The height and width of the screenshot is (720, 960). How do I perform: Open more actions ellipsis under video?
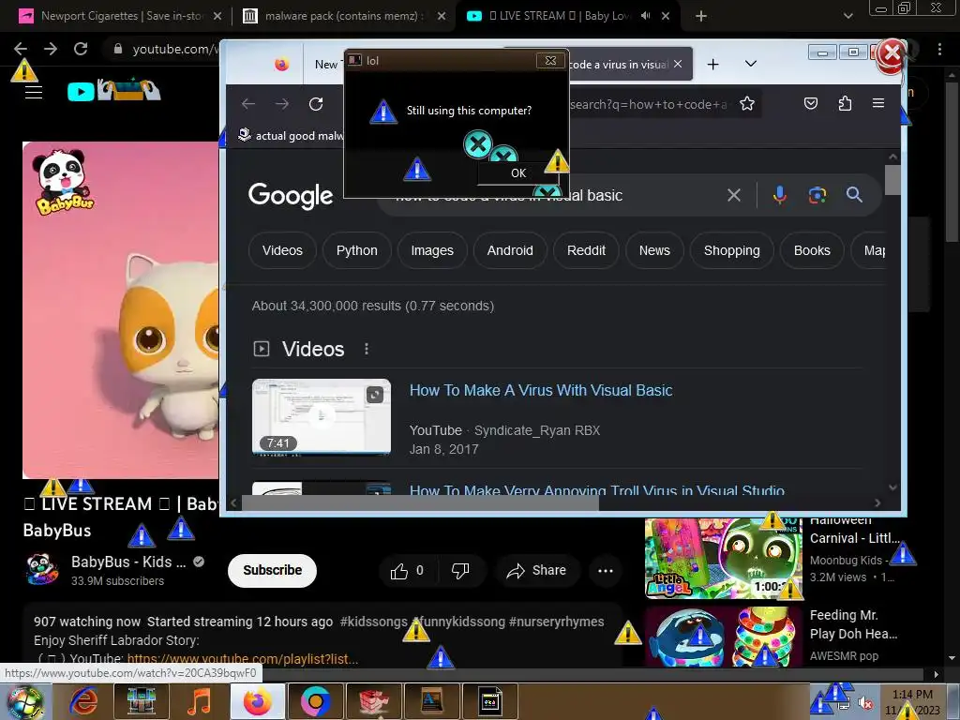coord(605,571)
